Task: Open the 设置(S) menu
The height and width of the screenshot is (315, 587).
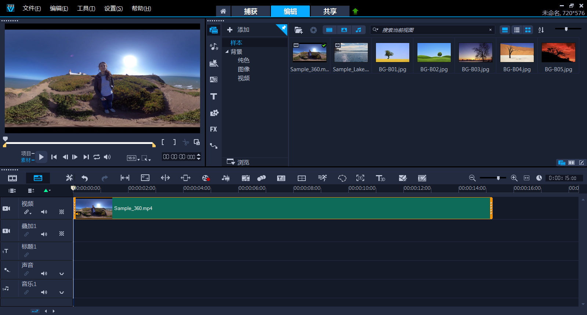Action: point(113,8)
